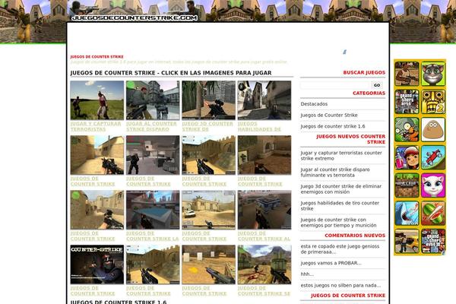Screen dimensions: 456x304
Task: Open comment 'juegos vamos a PROBAR...'
Action: point(331,263)
